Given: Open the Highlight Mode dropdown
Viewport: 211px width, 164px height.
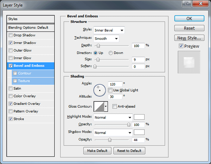Looking at the screenshot, I should 113,117.
